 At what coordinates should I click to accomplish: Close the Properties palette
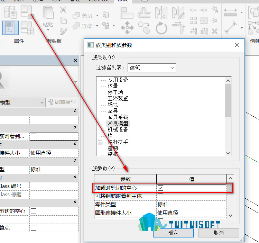click(75, 60)
